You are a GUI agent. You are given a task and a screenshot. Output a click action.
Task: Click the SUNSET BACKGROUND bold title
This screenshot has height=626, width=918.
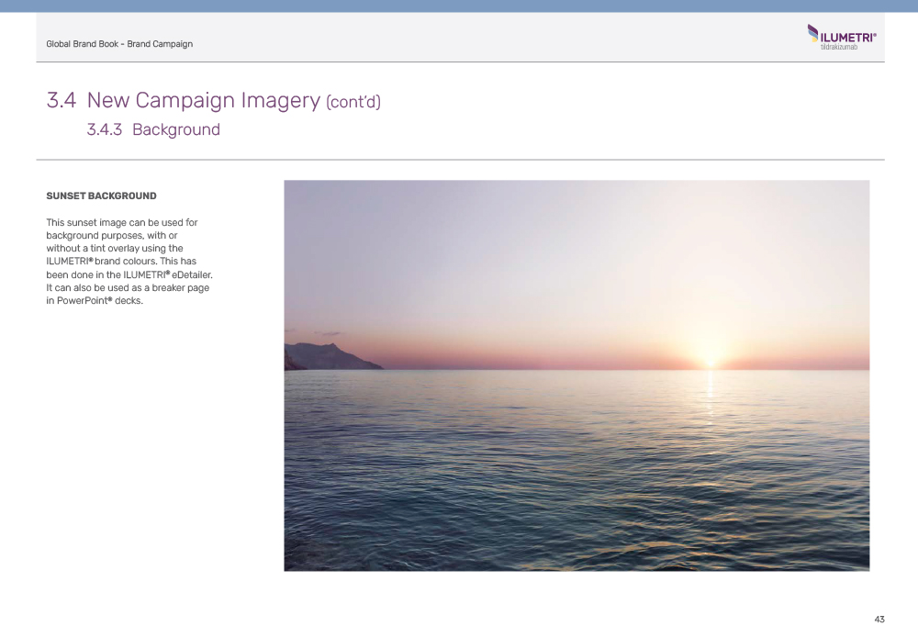click(101, 196)
